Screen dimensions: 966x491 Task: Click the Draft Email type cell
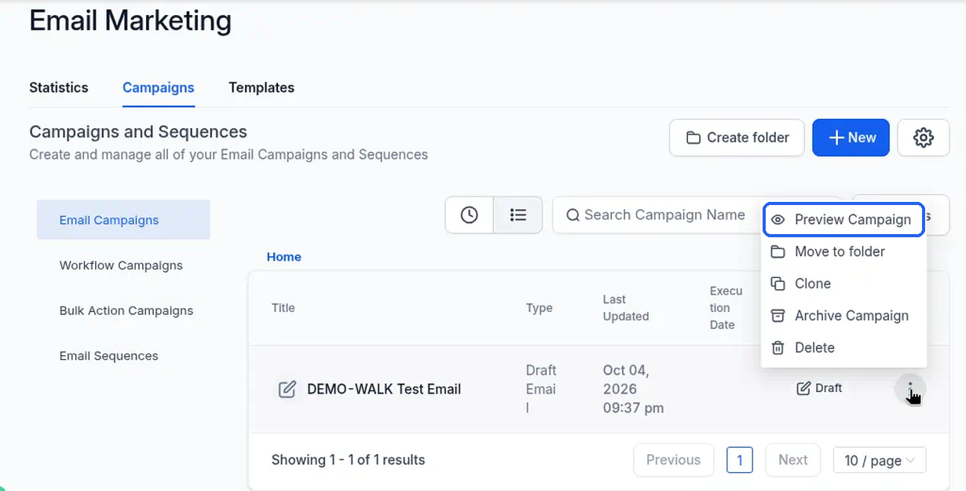pos(541,389)
